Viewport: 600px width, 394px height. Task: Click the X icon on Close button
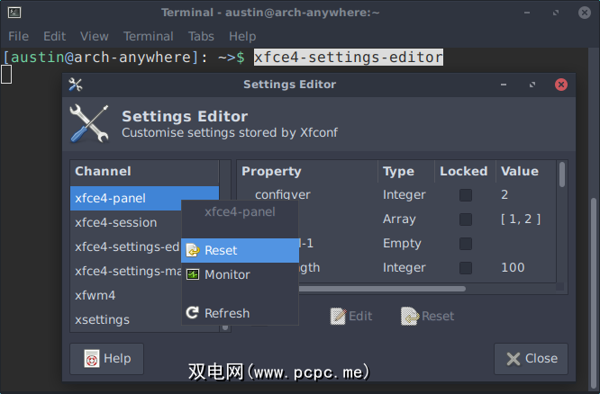514,359
